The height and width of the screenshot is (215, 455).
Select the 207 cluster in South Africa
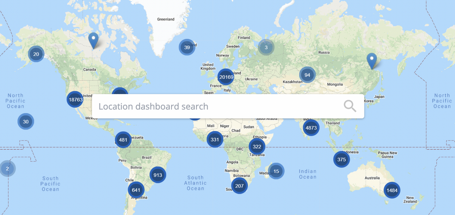pos(239,186)
